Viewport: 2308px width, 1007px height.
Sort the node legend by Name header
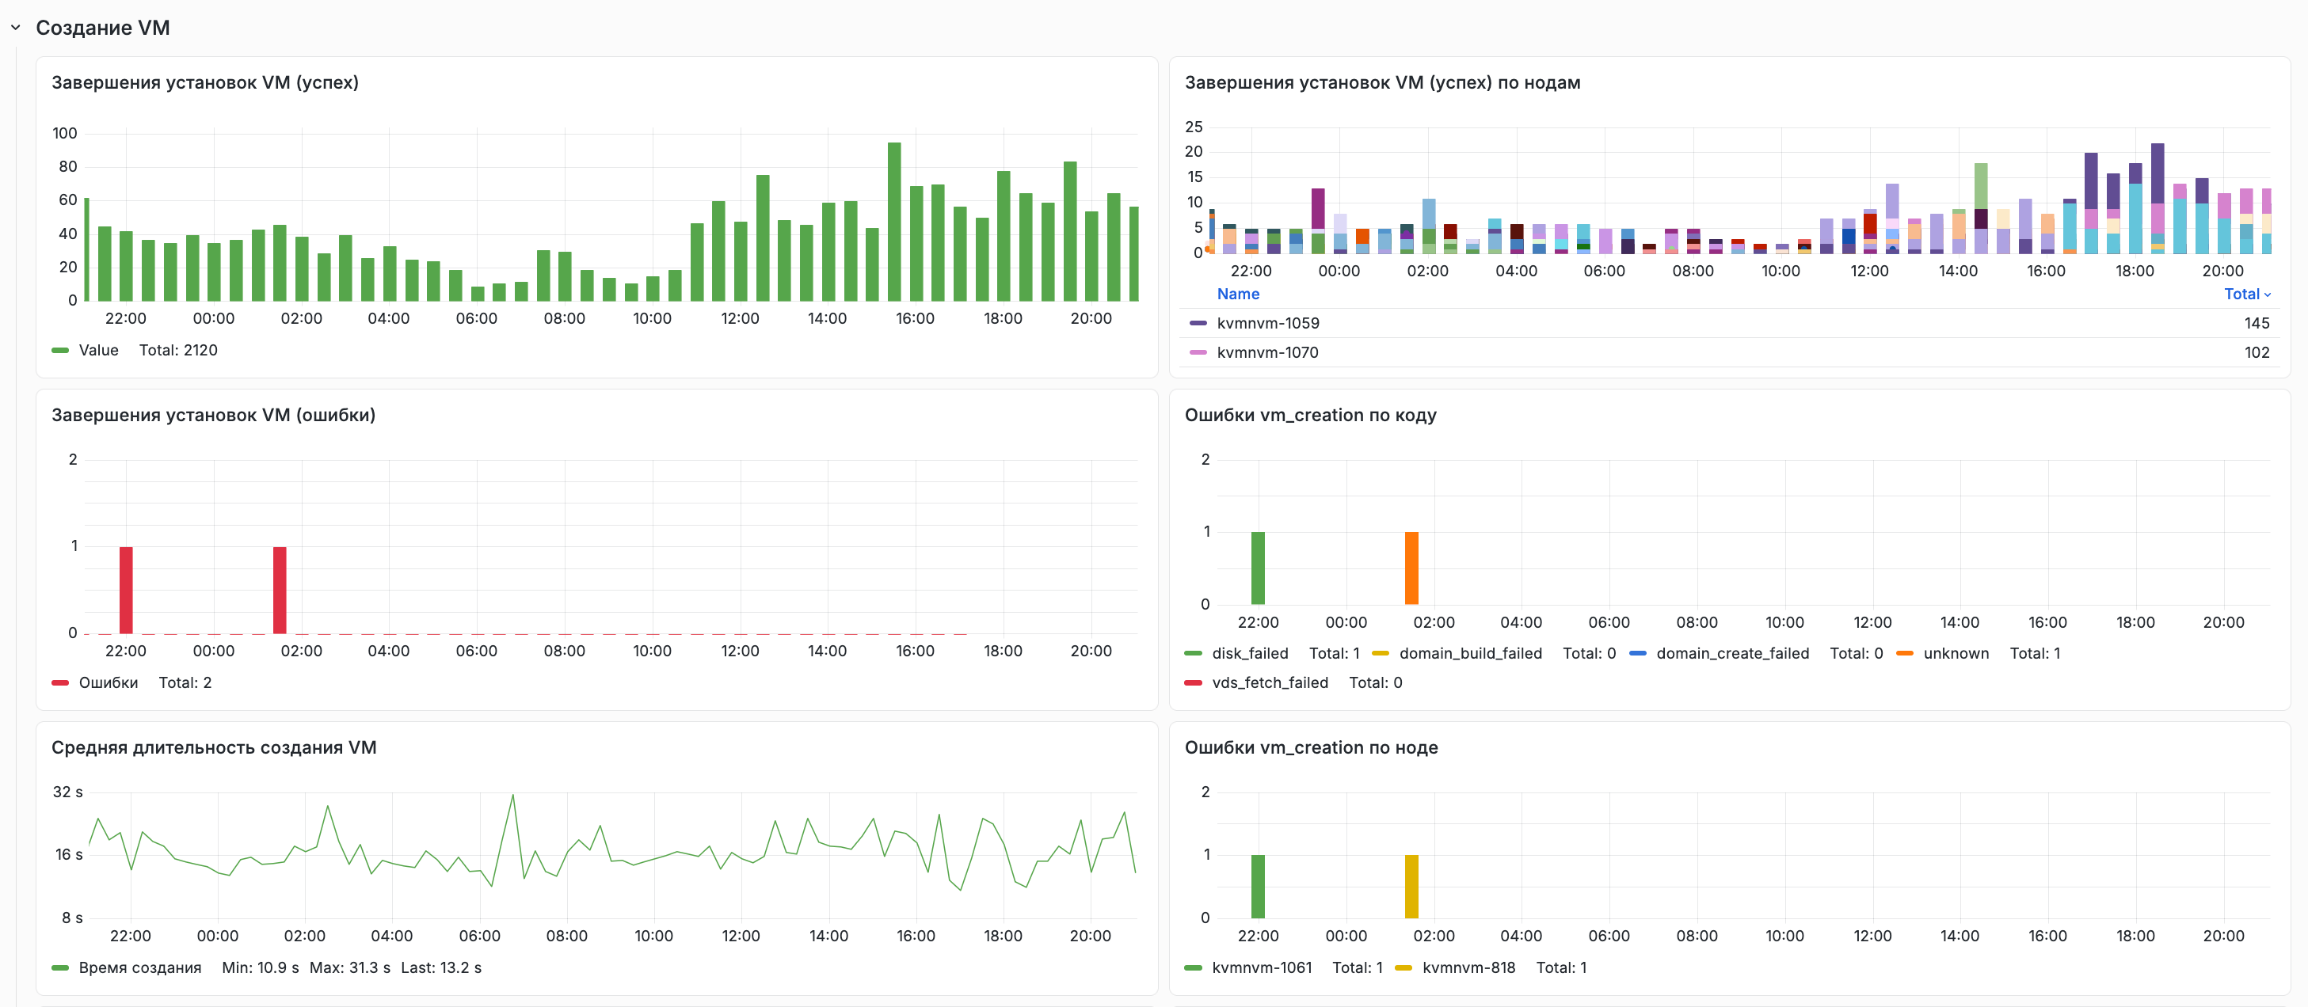click(1237, 294)
